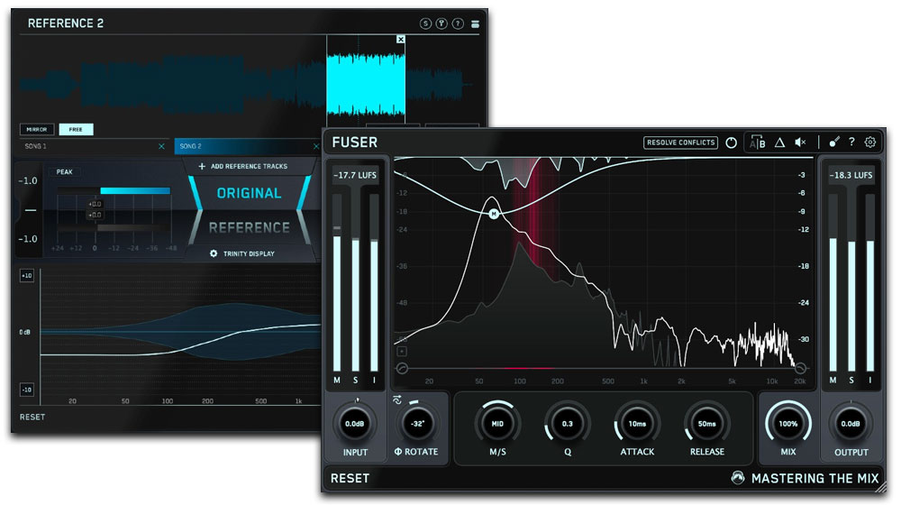This screenshot has height=505, width=901.
Task: Close the highlighted waveform loop region
Action: click(x=401, y=40)
